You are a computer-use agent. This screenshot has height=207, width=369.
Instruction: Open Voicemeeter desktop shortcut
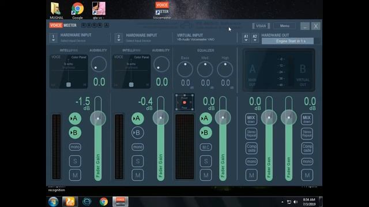click(x=162, y=10)
